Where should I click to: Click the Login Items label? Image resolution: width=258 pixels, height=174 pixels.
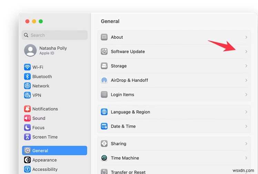(x=122, y=95)
